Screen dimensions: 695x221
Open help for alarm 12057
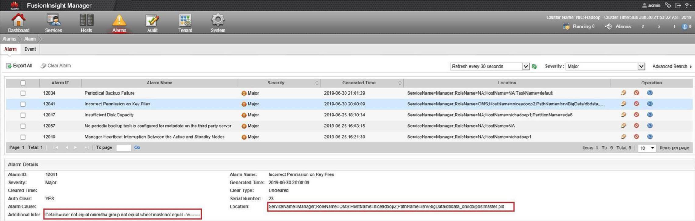coord(650,126)
